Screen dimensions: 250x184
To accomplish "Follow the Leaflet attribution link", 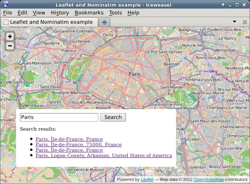I will [x=147, y=180].
